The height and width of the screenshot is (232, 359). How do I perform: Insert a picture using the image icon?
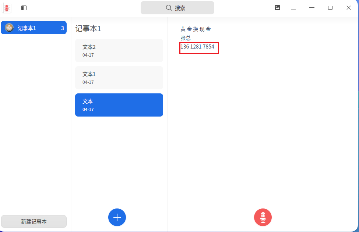pyautogui.click(x=277, y=8)
